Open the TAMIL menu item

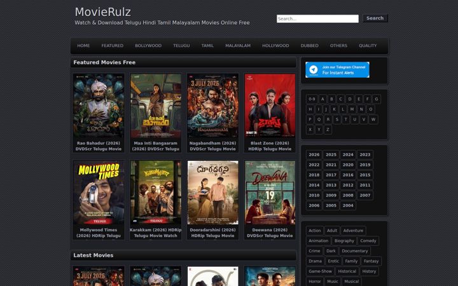(x=207, y=46)
